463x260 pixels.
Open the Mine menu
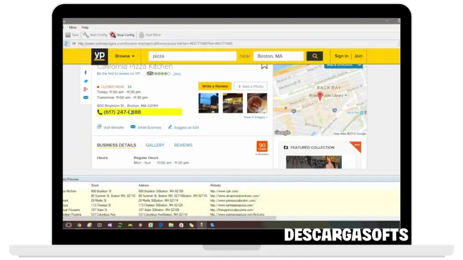click(72, 28)
